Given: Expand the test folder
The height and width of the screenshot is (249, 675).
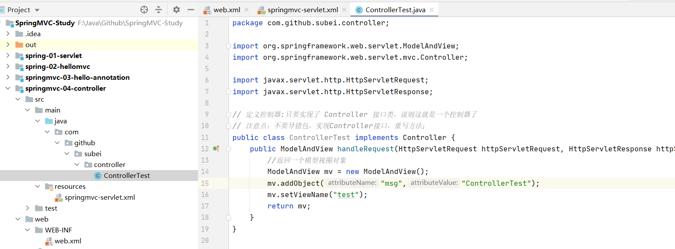Looking at the screenshot, I should [x=27, y=208].
